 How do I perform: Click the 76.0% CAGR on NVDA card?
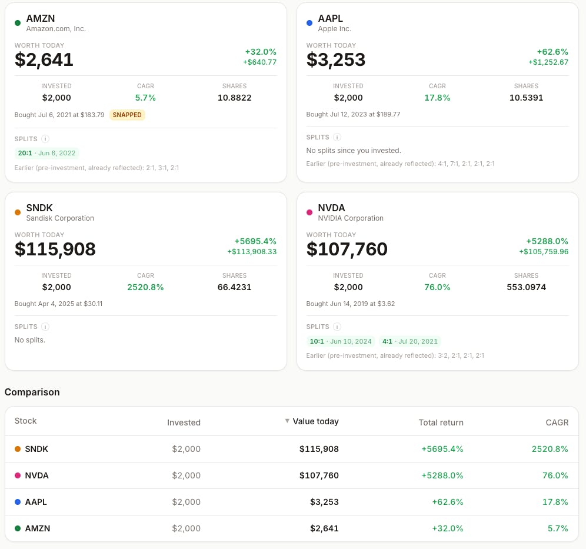point(437,287)
